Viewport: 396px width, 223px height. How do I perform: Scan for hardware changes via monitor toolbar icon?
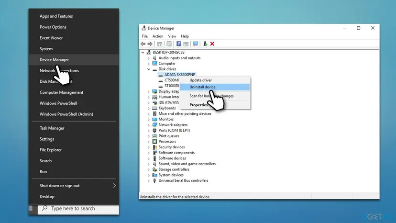pos(196,44)
